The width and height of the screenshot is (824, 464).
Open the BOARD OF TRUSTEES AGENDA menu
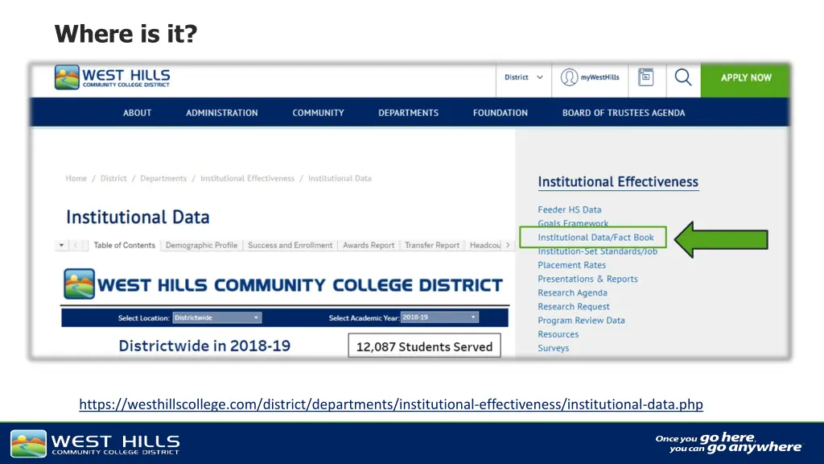coord(624,113)
